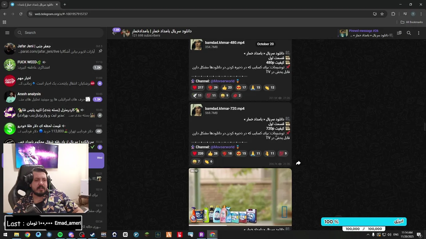Select the Telegram browser tab

(x=35, y=5)
